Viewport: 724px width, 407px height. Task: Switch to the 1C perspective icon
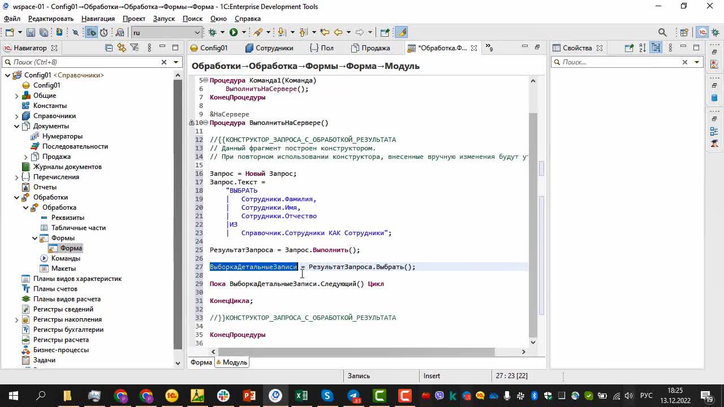click(702, 33)
